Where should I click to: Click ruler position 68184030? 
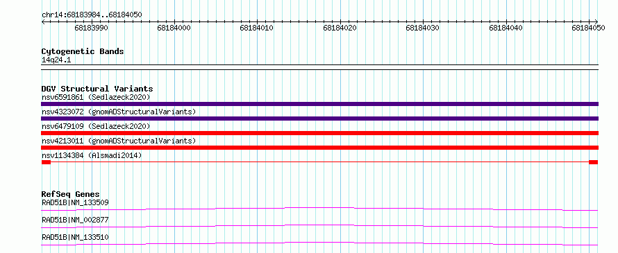pos(422,28)
